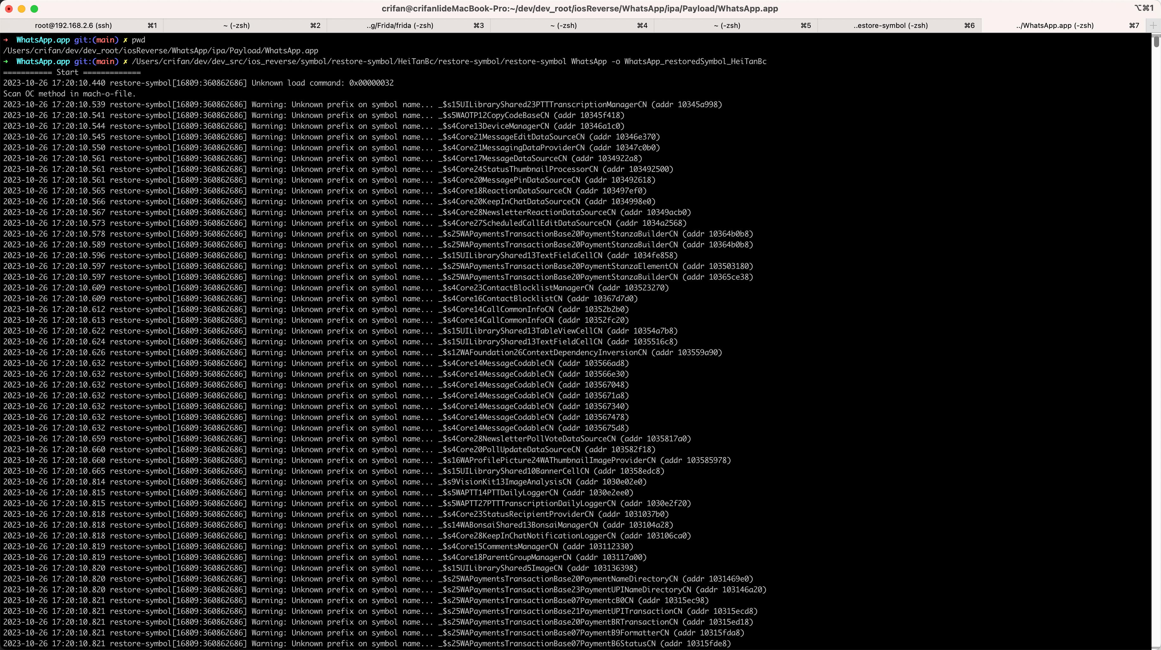This screenshot has width=1161, height=650.
Task: Click the BannerCellCN symbol line
Action: click(334, 471)
